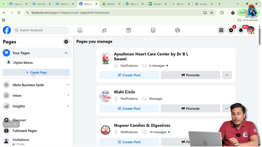Open Facebook home via logo
The image size is (262, 147).
coord(7,30)
